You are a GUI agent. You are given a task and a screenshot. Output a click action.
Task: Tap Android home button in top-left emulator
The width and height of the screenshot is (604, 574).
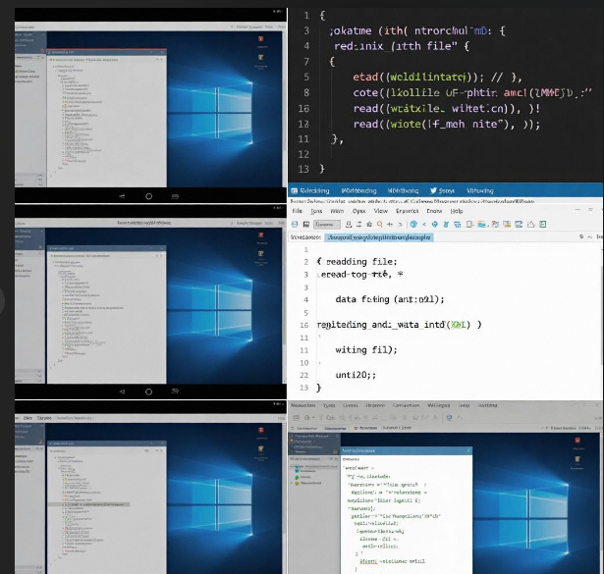tap(148, 196)
